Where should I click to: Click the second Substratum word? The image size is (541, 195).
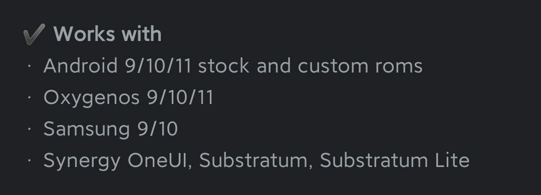tap(374, 160)
